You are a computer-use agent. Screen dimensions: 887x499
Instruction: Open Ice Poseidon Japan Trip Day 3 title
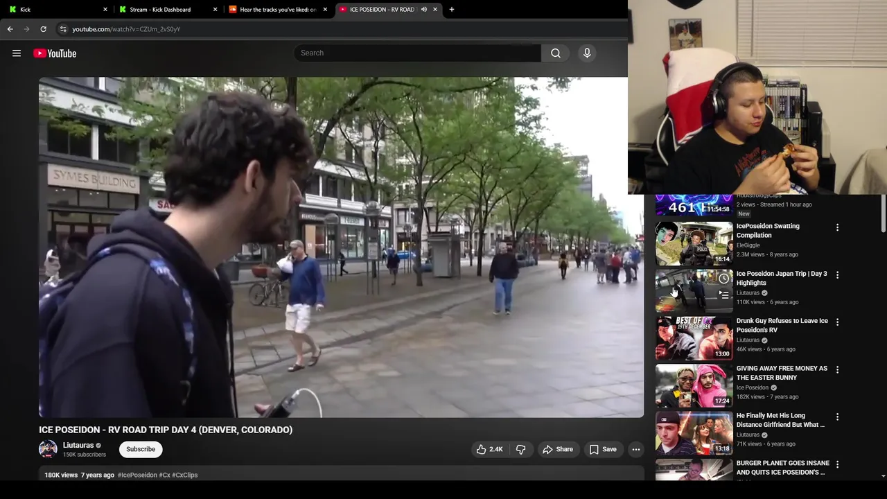click(782, 278)
